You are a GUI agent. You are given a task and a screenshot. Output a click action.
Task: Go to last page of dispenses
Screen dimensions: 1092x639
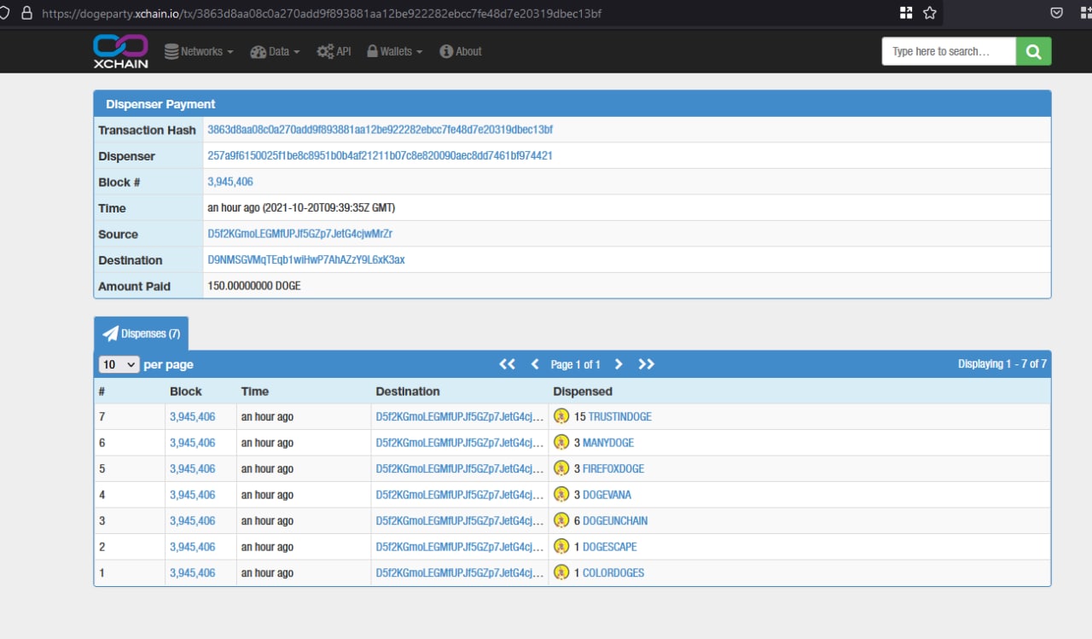(x=647, y=364)
